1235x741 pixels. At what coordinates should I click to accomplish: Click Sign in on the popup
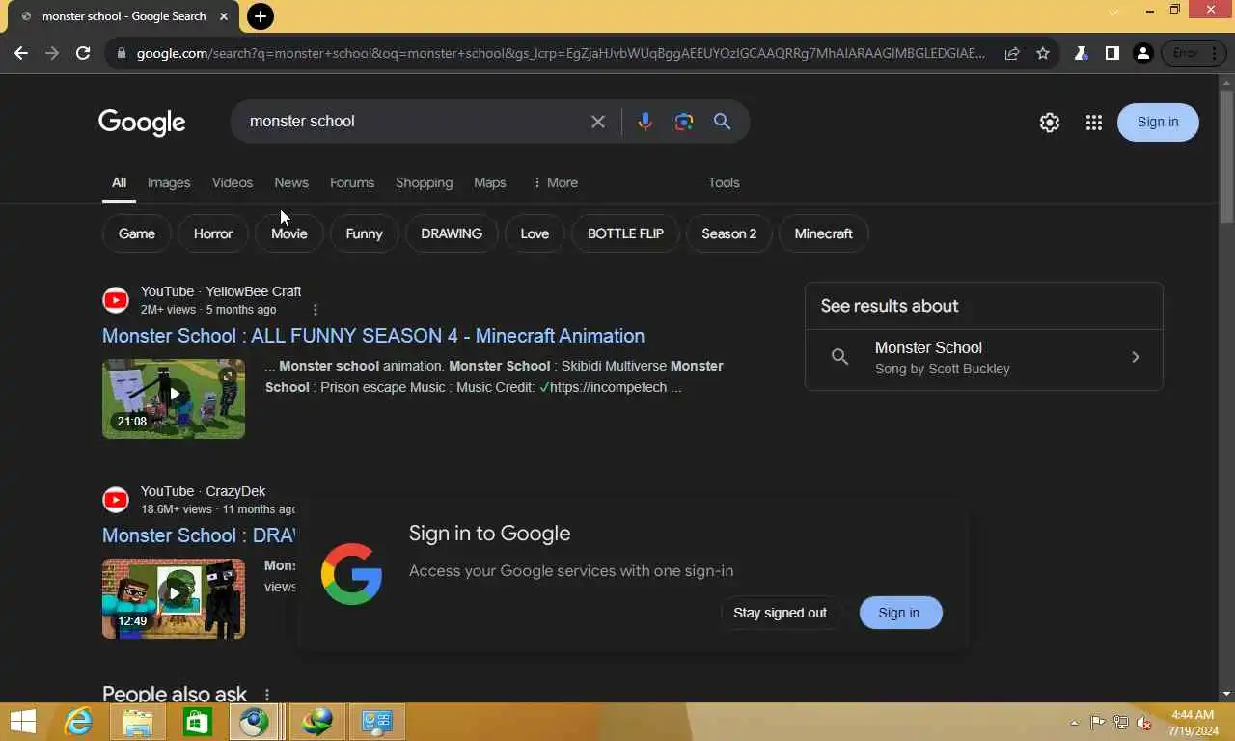tap(899, 613)
